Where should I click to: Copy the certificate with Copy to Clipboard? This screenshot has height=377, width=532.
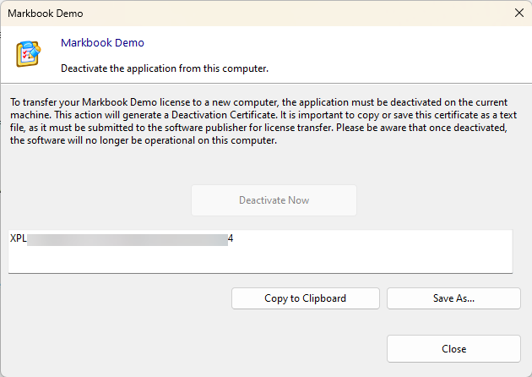click(305, 298)
